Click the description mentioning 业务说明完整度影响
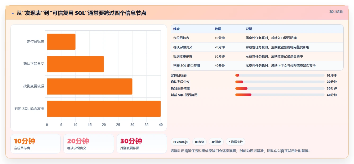Image resolution: width=354 pixels, height=164 pixels. pos(277,47)
